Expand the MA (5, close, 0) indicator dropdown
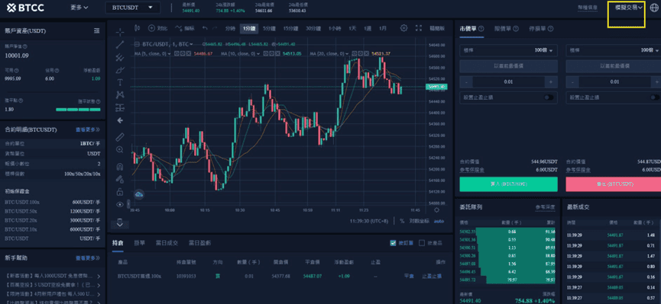Screen dimensions: 661x304 [169, 54]
